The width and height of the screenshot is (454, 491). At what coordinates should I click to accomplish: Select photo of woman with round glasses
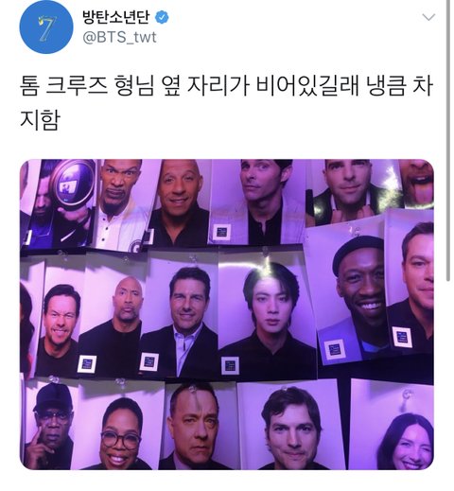[x=121, y=429]
